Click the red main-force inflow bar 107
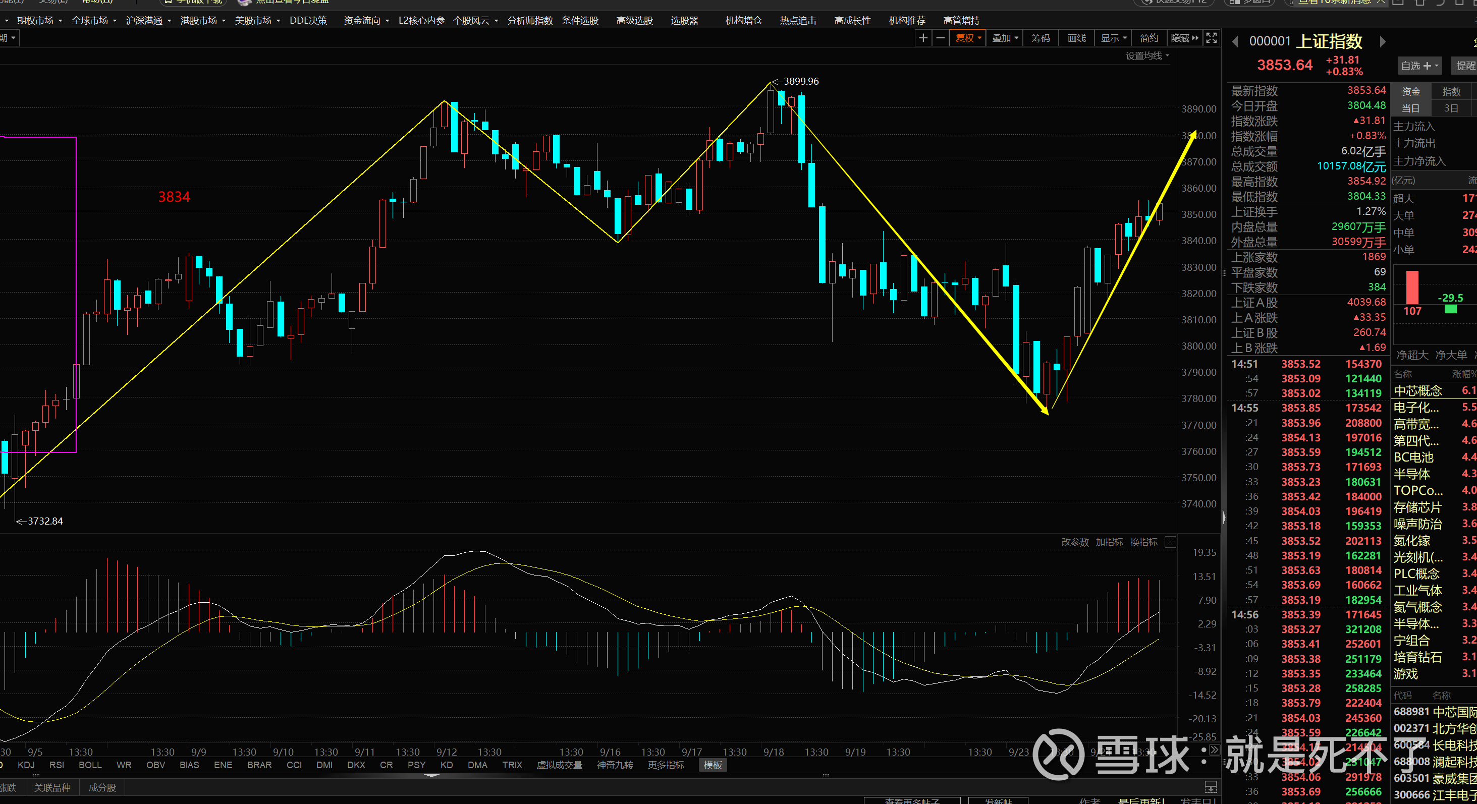The image size is (1477, 804). pos(1412,288)
